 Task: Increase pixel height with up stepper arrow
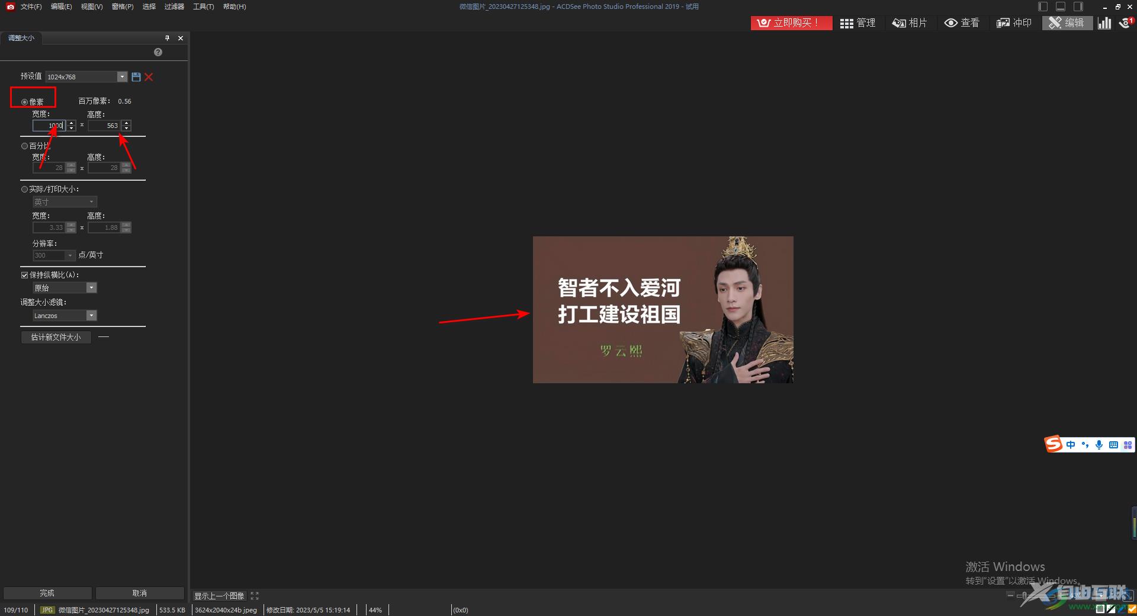[126, 123]
